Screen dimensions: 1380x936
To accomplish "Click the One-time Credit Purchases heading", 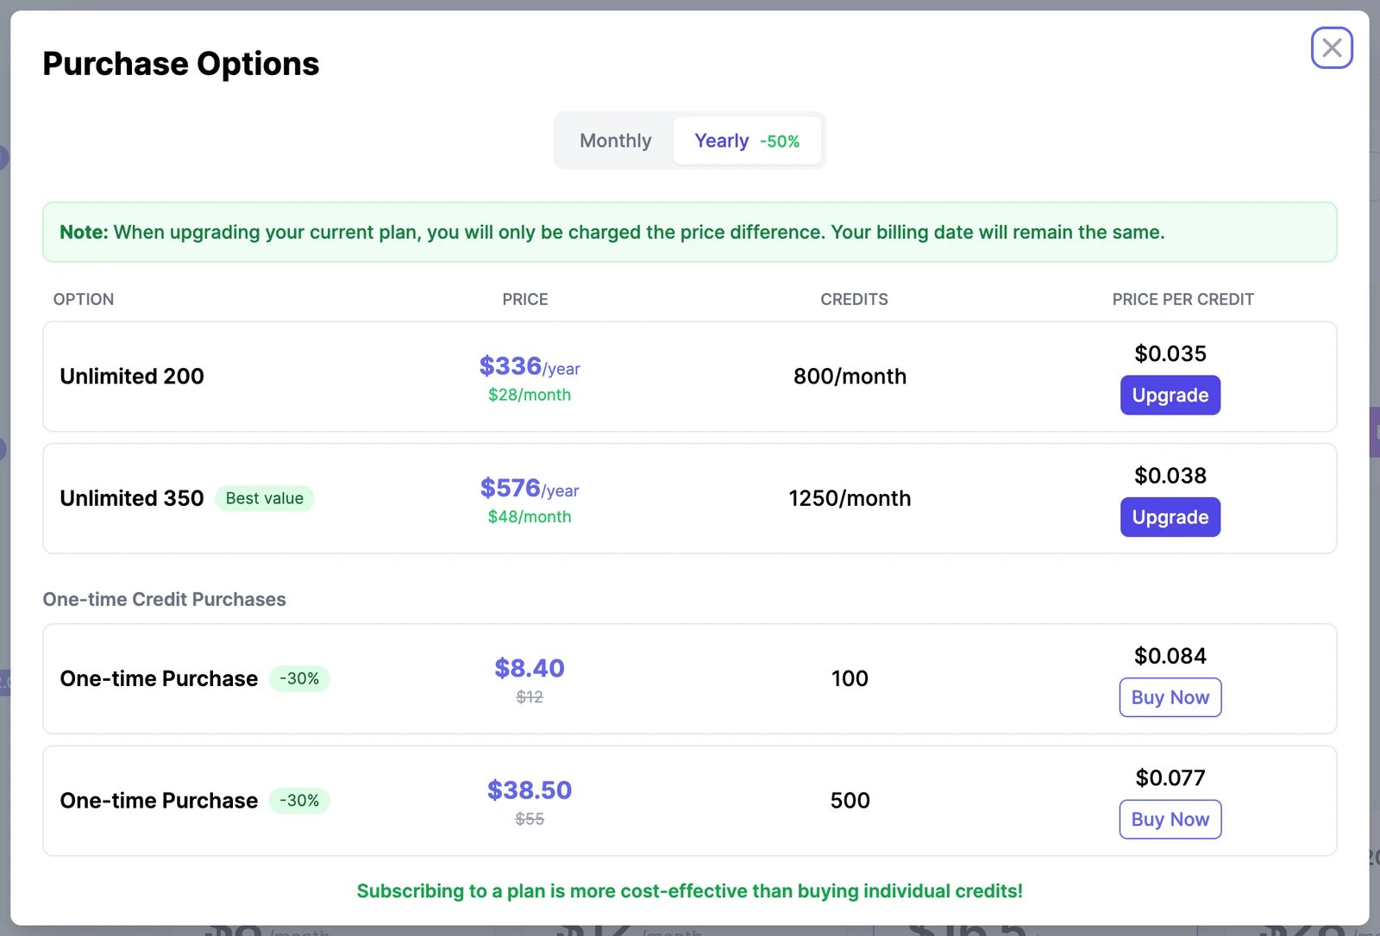I will [164, 600].
